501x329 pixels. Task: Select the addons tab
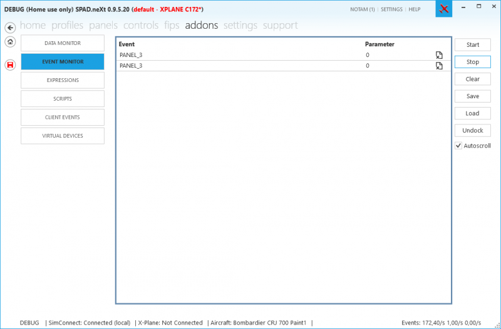(x=202, y=25)
